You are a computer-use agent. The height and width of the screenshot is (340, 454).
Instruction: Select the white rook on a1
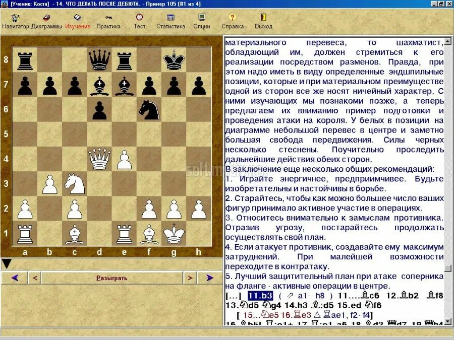click(25, 233)
